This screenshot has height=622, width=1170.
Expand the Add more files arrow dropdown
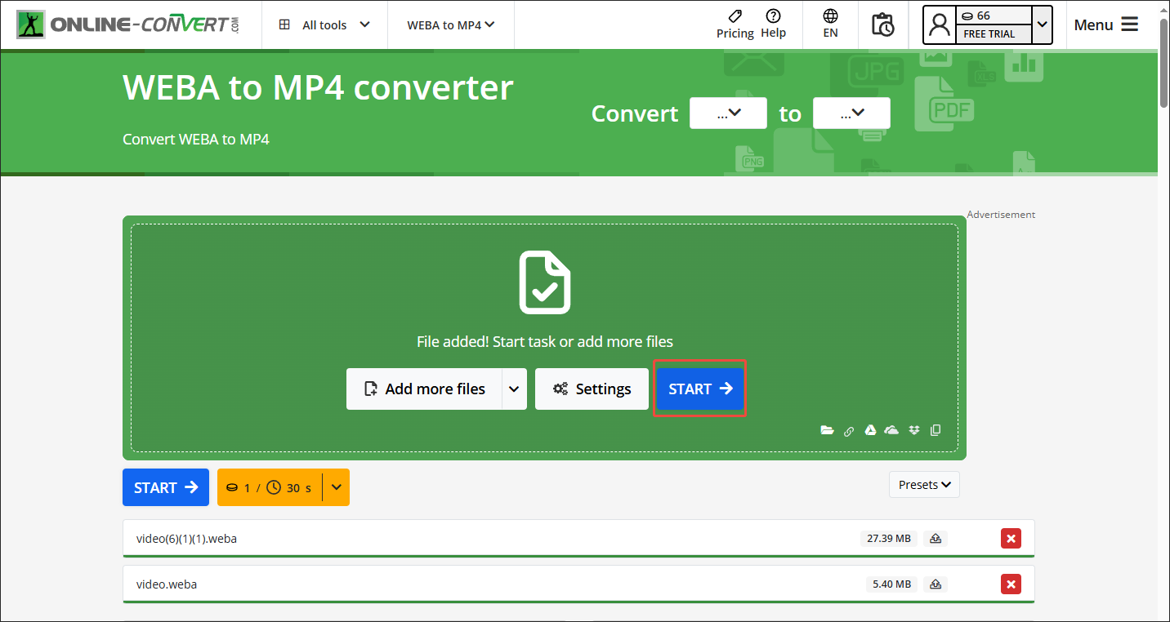pyautogui.click(x=514, y=389)
